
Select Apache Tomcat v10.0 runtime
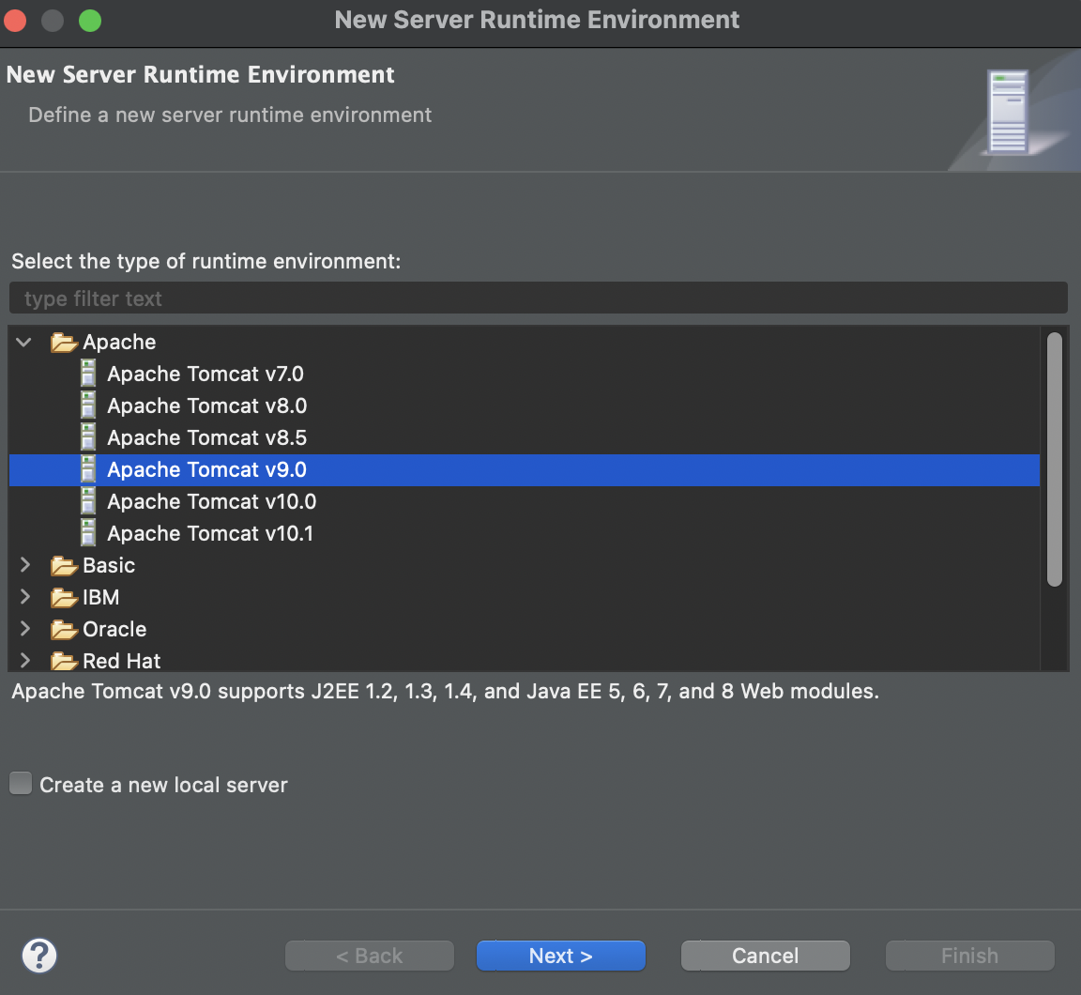pyautogui.click(x=212, y=501)
